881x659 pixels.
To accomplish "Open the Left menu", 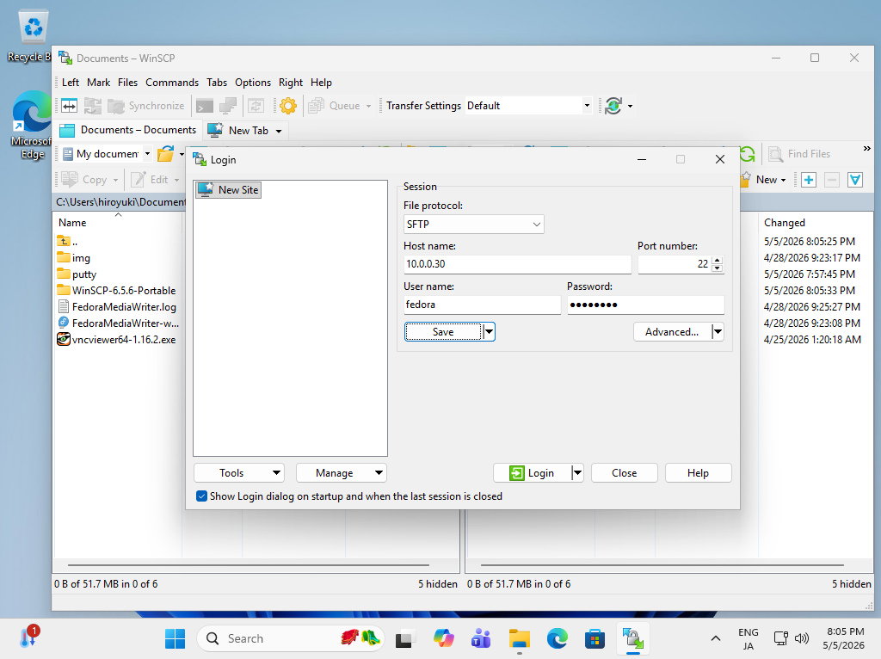I will click(x=71, y=83).
